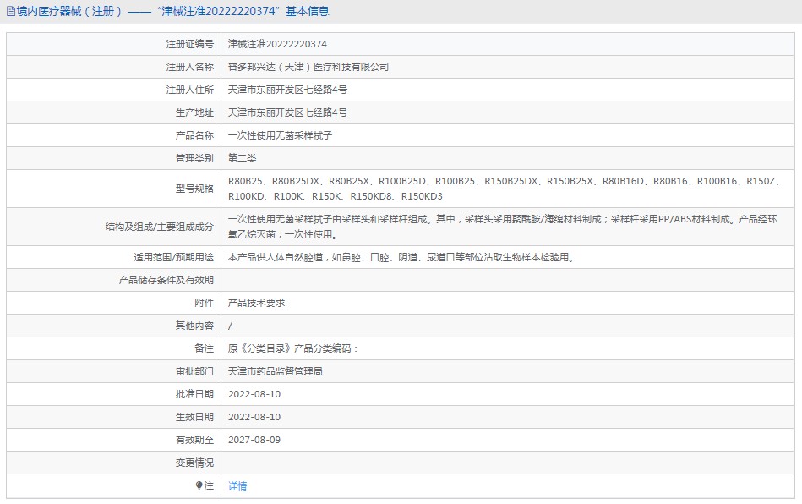Image resolution: width=802 pixels, height=504 pixels.
Task: Click the 生产地址 label
Action: [194, 112]
